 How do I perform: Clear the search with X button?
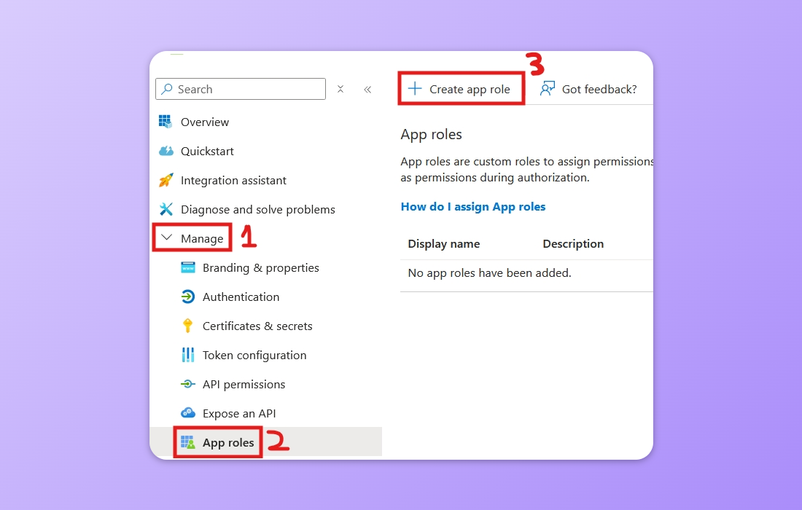pos(340,89)
